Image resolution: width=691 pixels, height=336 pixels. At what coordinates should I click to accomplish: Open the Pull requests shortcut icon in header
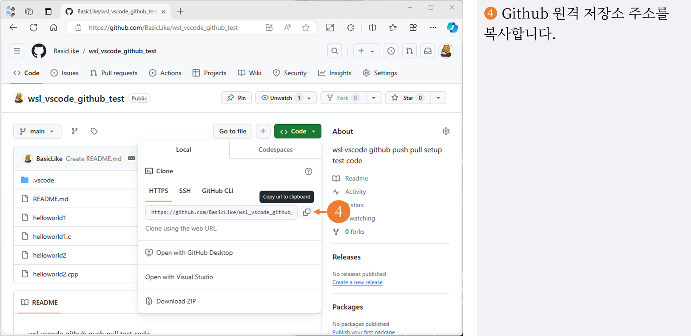tap(409, 51)
